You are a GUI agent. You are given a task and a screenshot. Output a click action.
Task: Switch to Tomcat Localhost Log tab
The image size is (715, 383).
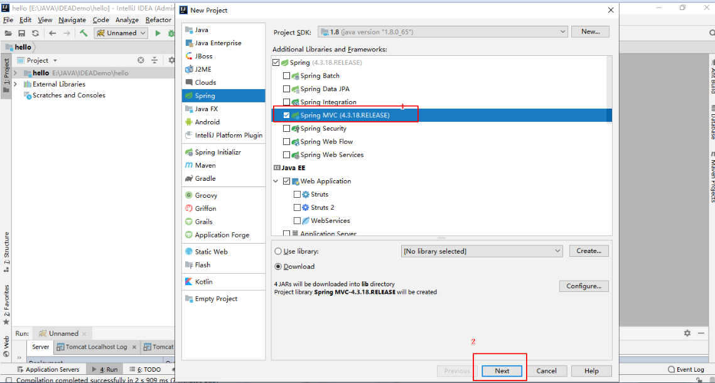point(96,347)
